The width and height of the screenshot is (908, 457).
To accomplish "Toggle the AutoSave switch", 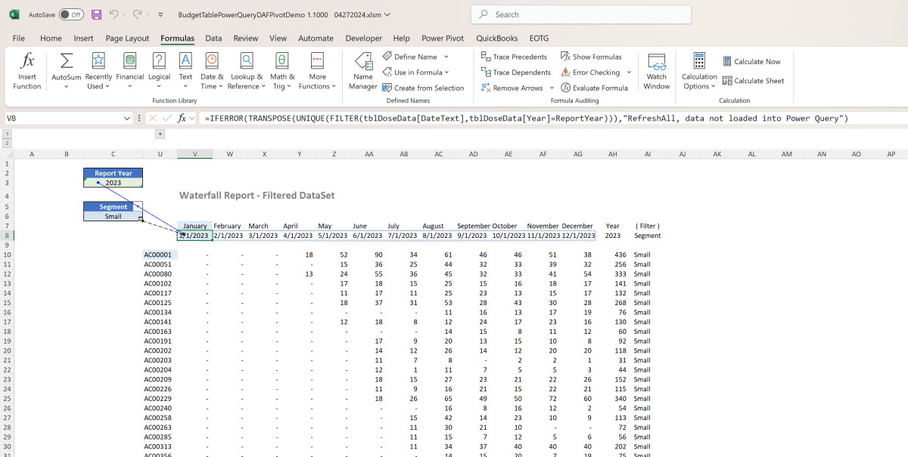I will [71, 14].
